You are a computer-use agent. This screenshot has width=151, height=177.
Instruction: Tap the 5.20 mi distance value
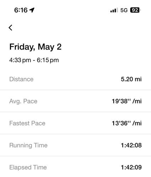(x=131, y=79)
